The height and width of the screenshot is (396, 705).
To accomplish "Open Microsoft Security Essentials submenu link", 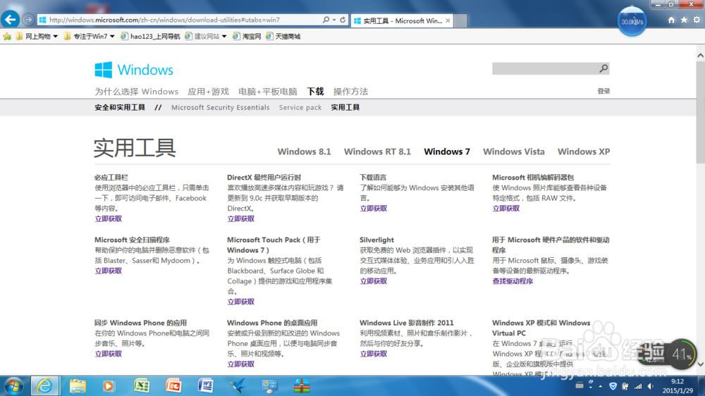I will click(220, 107).
